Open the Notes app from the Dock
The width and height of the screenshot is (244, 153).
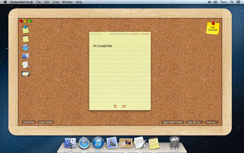[154, 143]
